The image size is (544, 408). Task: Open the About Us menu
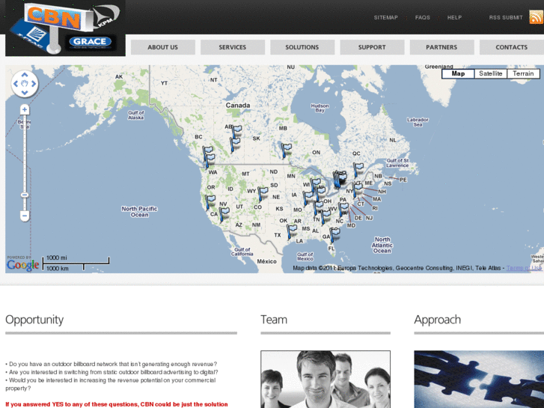pyautogui.click(x=162, y=47)
